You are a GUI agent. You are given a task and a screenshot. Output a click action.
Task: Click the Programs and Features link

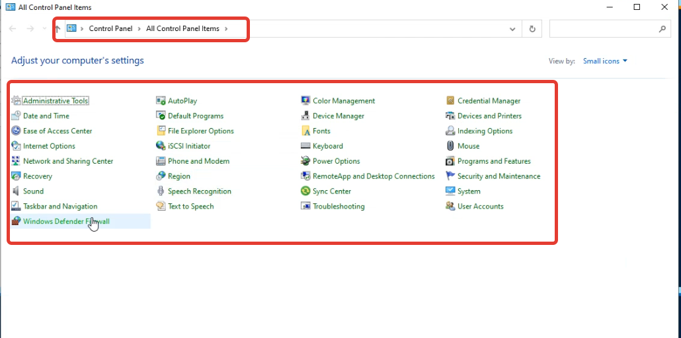(495, 161)
